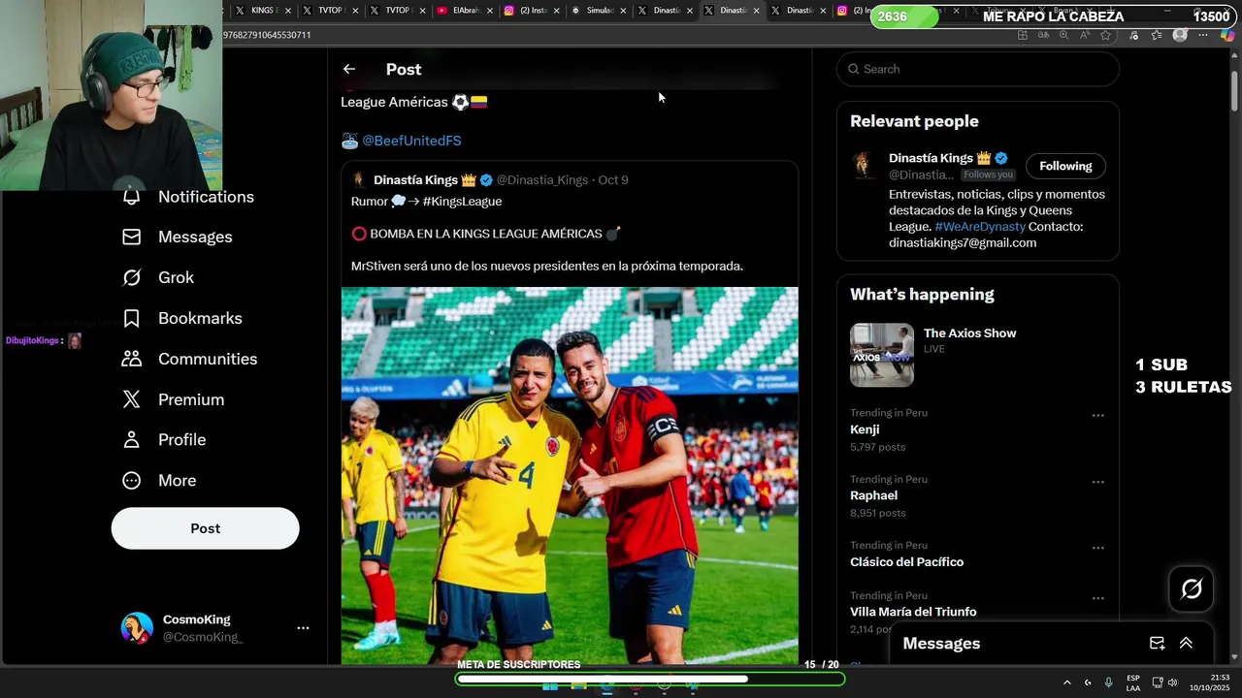Open more options for Kenji trend
The height and width of the screenshot is (698, 1242).
[x=1097, y=415]
